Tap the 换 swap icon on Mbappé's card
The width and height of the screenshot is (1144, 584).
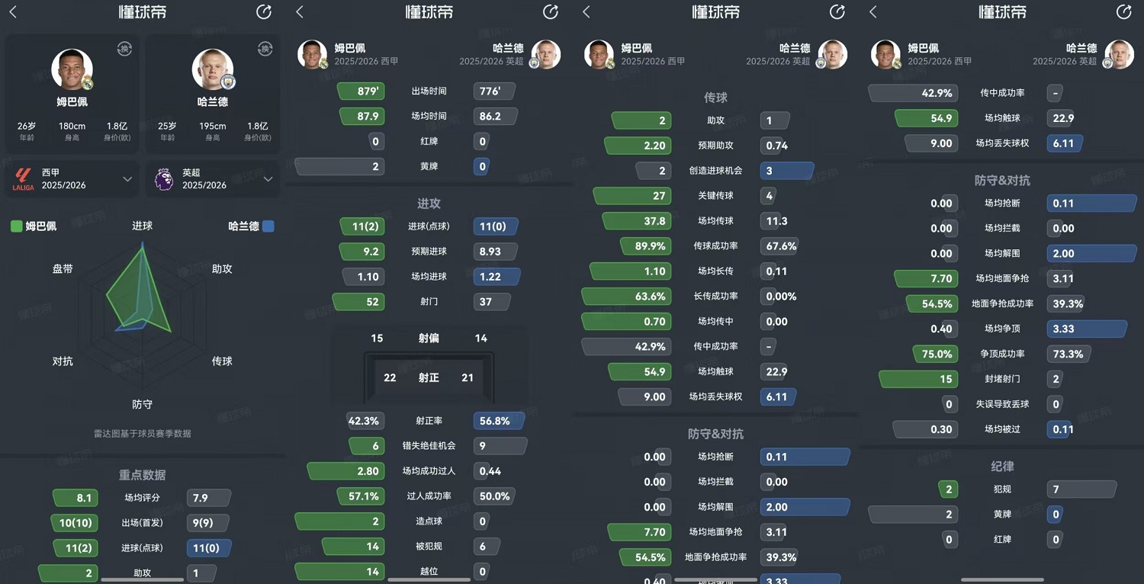(x=124, y=50)
